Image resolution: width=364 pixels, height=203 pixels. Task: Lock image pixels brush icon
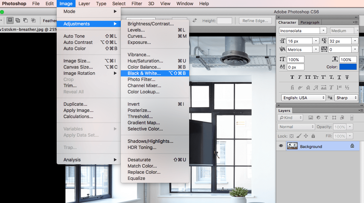coord(299,136)
